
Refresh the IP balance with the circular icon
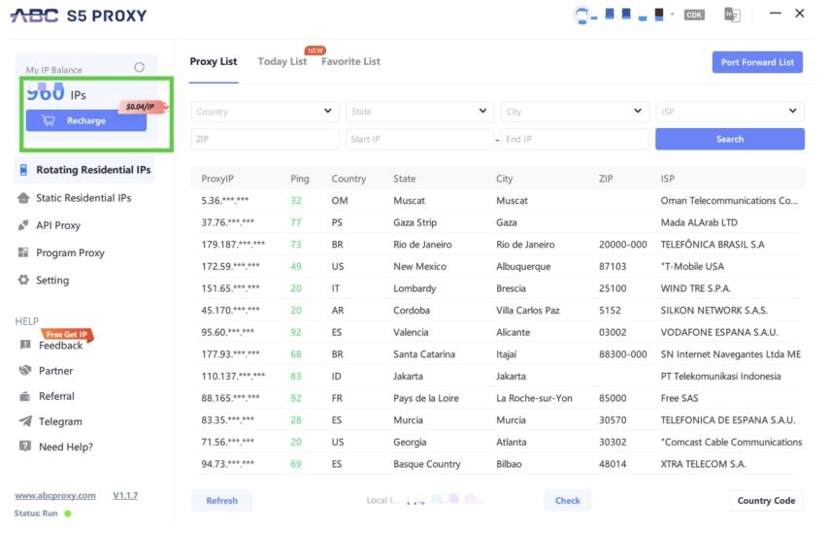(x=139, y=67)
